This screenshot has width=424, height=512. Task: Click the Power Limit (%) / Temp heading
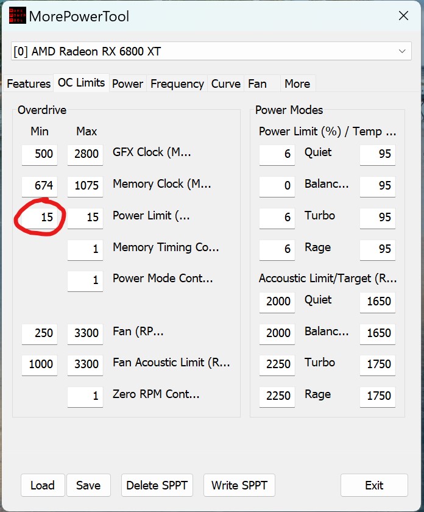[327, 132]
